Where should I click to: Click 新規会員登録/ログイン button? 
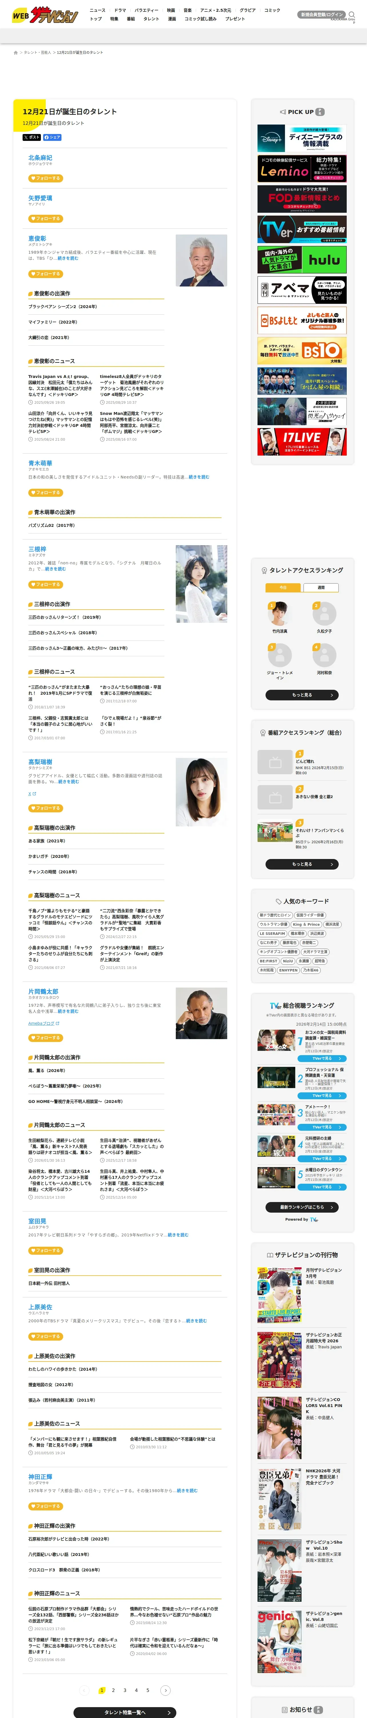[x=322, y=14]
